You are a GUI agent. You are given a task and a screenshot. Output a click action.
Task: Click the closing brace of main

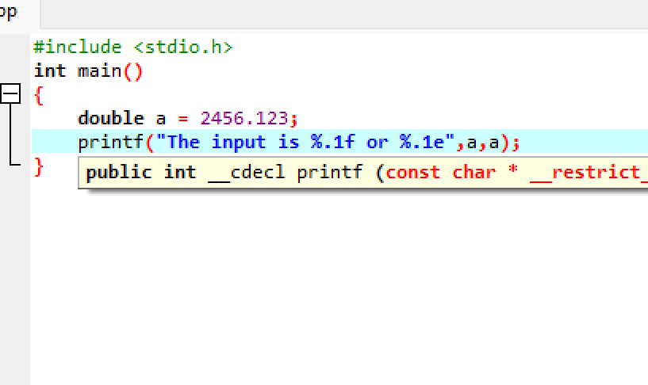39,167
